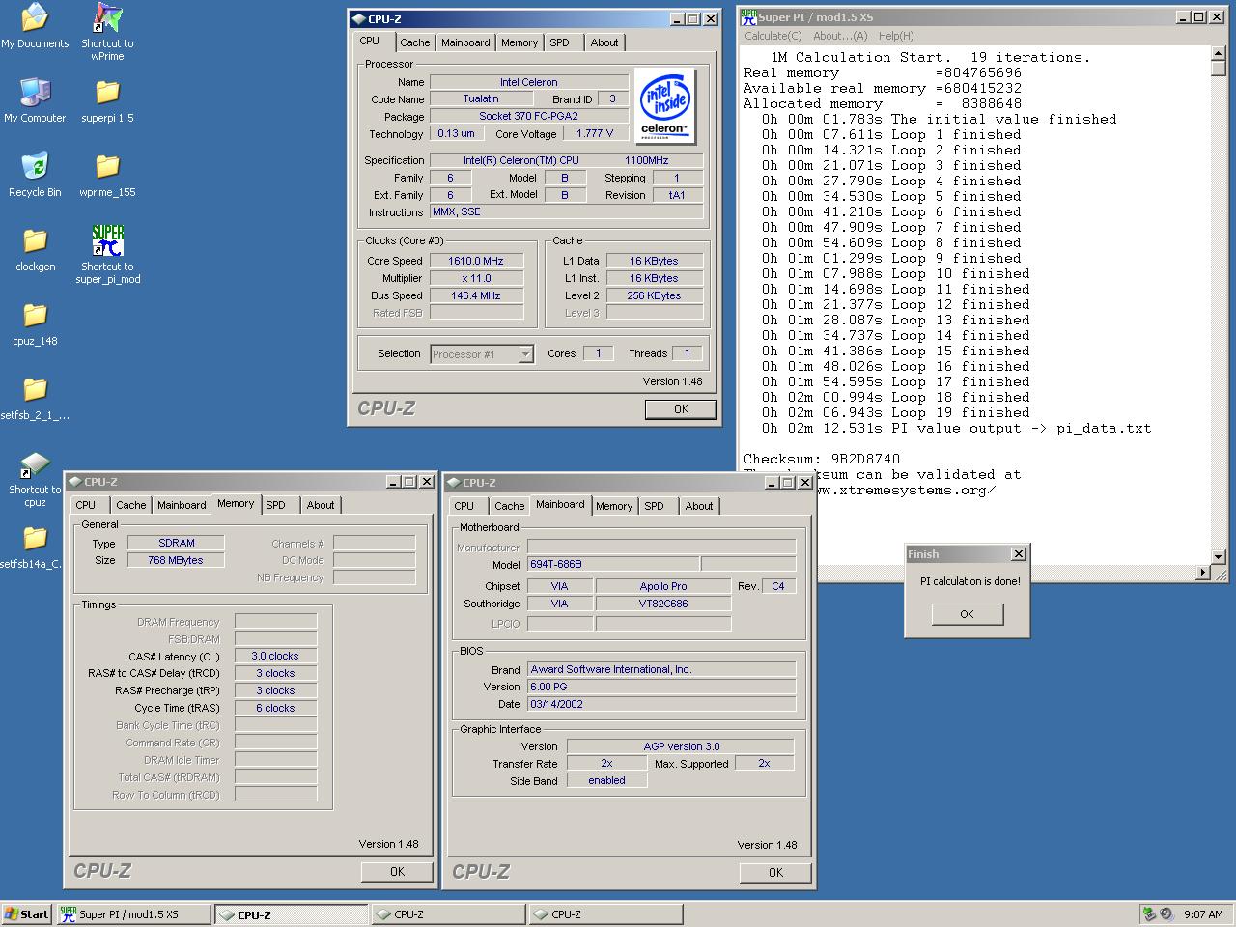This screenshot has height=927, width=1236.
Task: Click the top CPU-Z window title icon
Action: pos(358,18)
